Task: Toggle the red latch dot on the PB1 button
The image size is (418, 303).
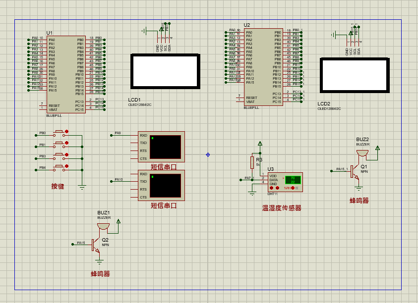Action: coord(66,143)
